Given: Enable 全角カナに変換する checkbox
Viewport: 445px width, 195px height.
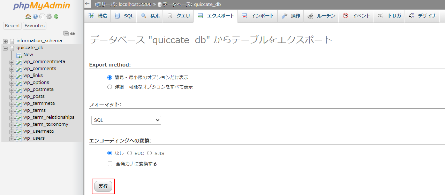Looking at the screenshot, I should tap(110, 164).
